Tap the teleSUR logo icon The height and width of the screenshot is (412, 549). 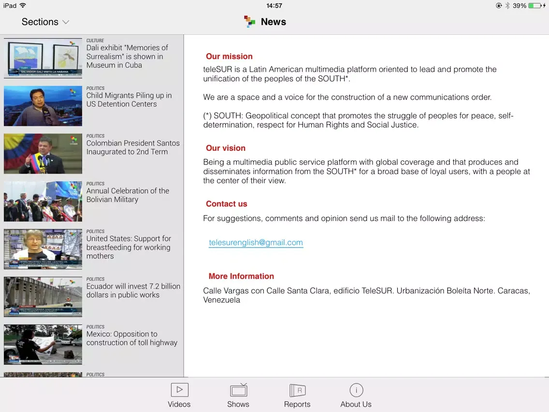pyautogui.click(x=249, y=22)
